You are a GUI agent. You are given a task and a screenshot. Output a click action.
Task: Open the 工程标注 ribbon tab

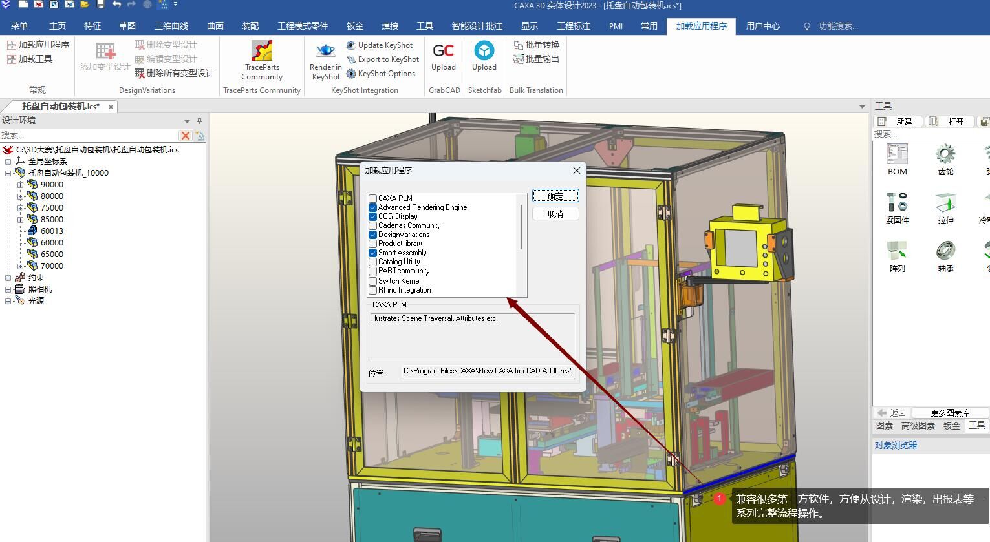point(573,26)
